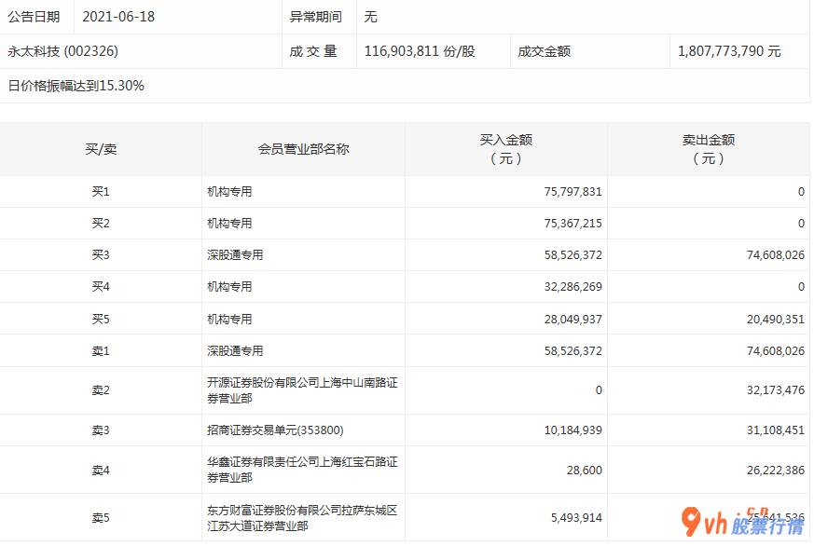Click the 会员营业部名称 column header
Viewport: 814px width, 546px height.
[x=303, y=149]
